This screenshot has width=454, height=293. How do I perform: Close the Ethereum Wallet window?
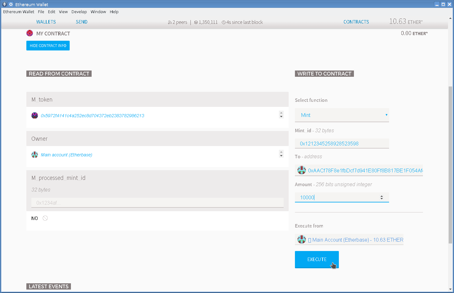[449, 4]
